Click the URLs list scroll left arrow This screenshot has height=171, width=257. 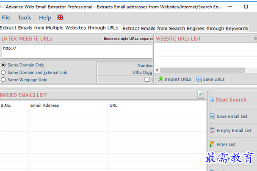pos(157,70)
